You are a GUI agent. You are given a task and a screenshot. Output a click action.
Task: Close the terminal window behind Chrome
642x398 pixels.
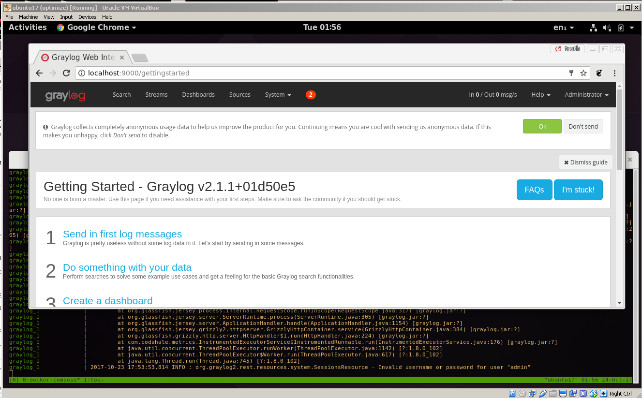(630, 159)
